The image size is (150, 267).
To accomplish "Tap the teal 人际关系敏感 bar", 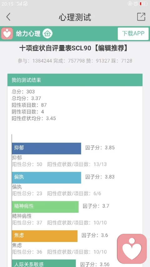I will pyautogui.click(x=44, y=263).
